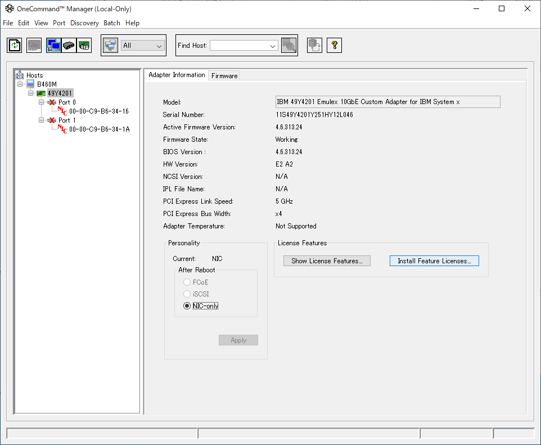Click the search icon beside Find Host

[288, 46]
